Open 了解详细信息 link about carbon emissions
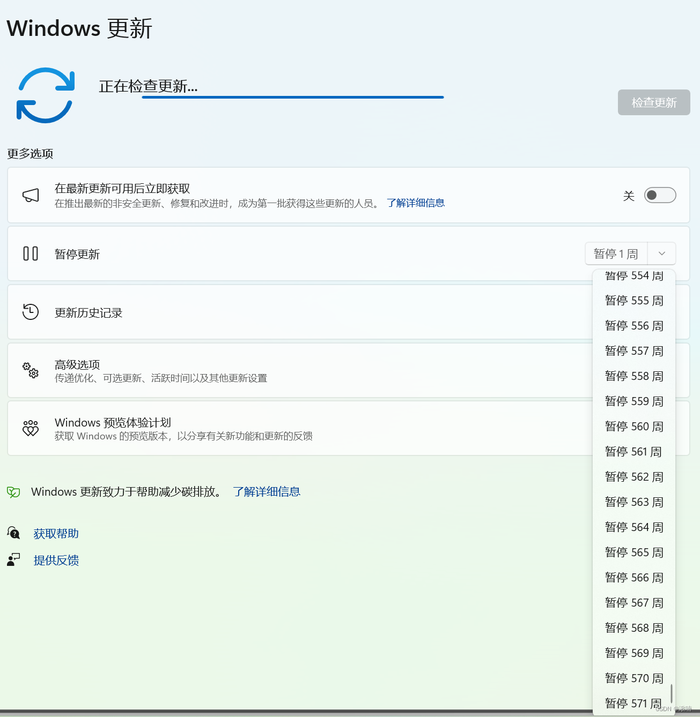Viewport: 700px width, 717px height. (x=267, y=492)
